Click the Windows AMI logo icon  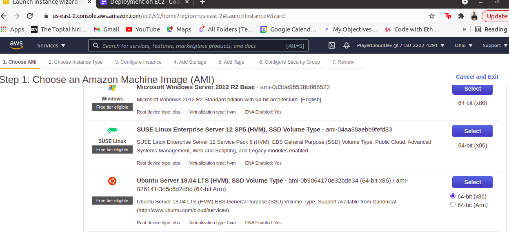tap(112, 88)
